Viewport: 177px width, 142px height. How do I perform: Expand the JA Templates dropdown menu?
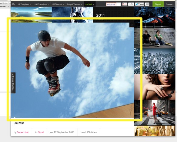(x=24, y=4)
